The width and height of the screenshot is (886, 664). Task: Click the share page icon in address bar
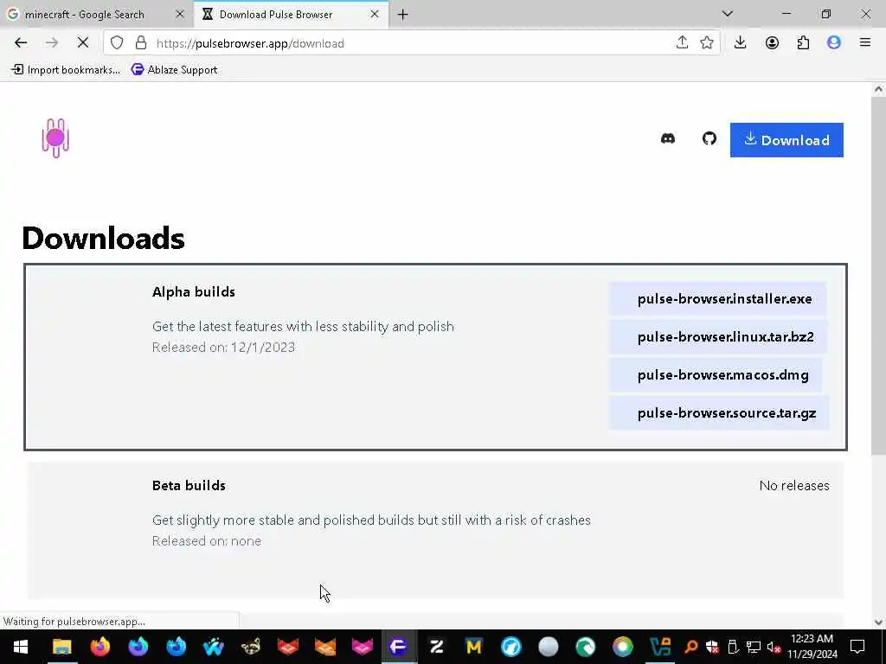tap(682, 43)
